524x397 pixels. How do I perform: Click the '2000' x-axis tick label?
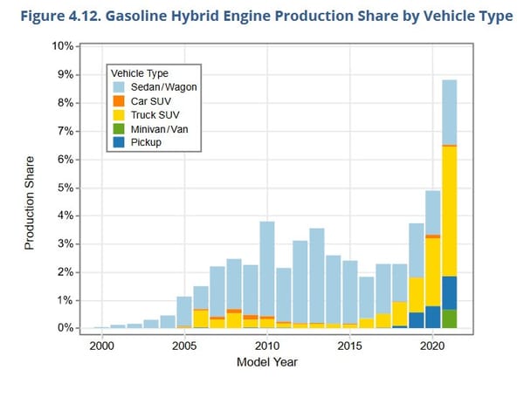[101, 346]
